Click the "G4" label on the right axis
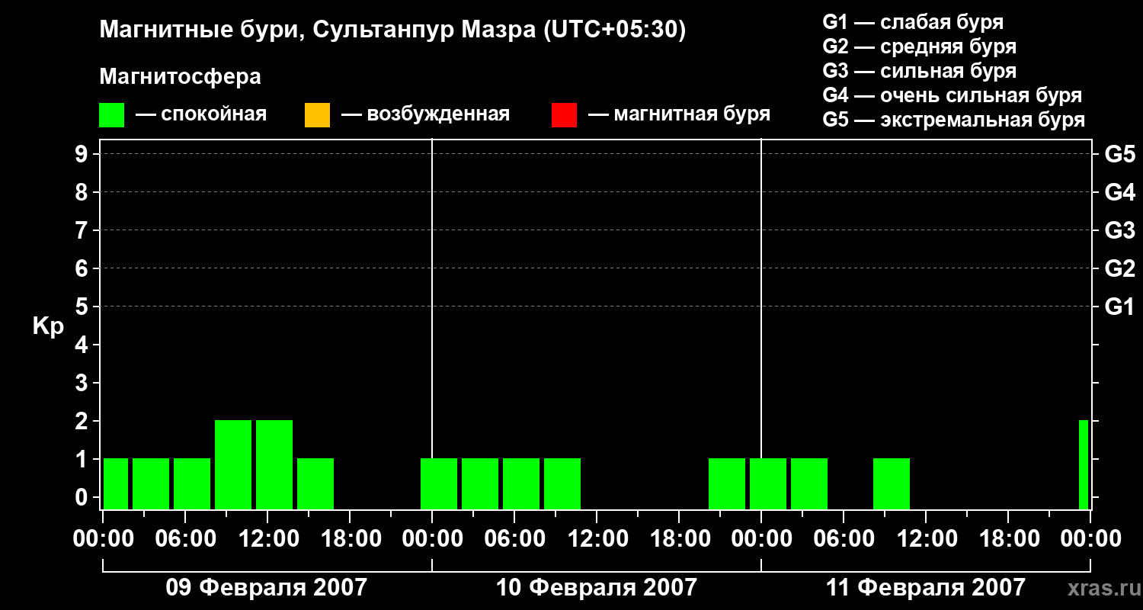Image resolution: width=1143 pixels, height=610 pixels. [x=1119, y=192]
